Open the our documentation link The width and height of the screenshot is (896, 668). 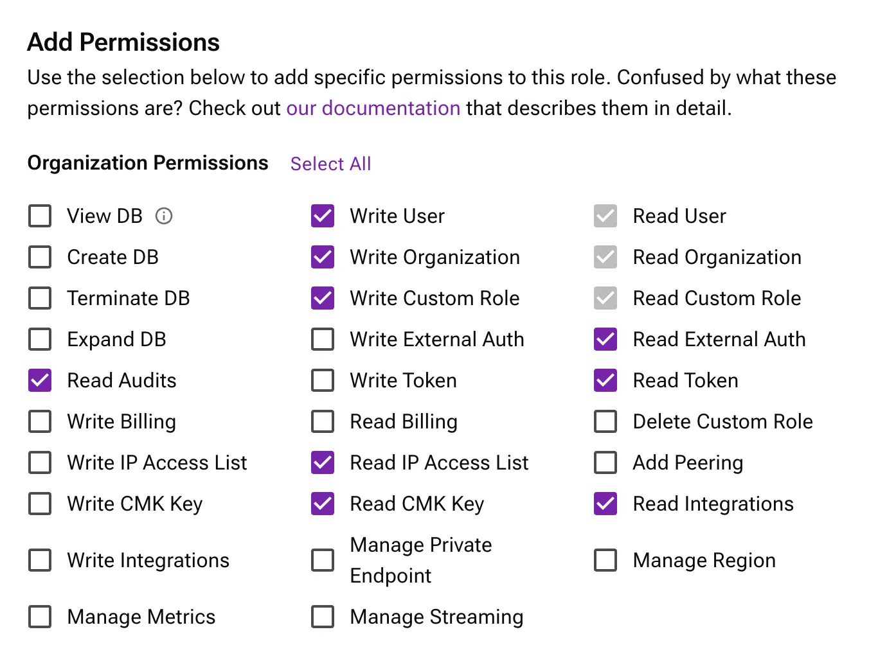[x=373, y=108]
